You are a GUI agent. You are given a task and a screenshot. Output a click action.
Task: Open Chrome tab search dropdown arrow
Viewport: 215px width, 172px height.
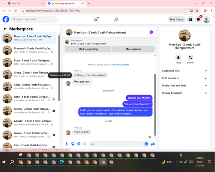coord(3,3)
